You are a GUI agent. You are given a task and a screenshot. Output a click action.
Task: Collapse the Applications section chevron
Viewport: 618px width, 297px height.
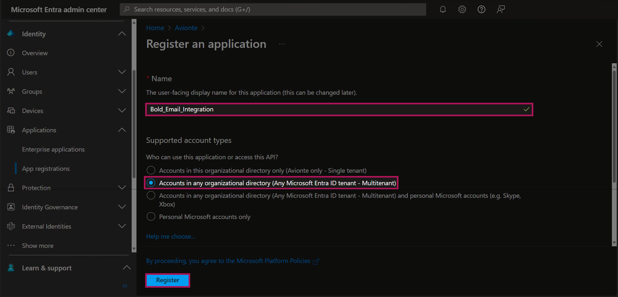coord(122,130)
